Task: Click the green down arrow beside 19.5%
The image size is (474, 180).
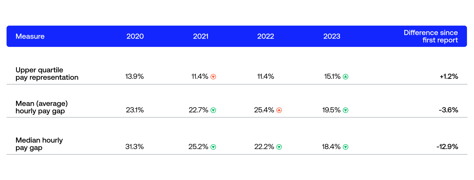Action: [x=346, y=110]
